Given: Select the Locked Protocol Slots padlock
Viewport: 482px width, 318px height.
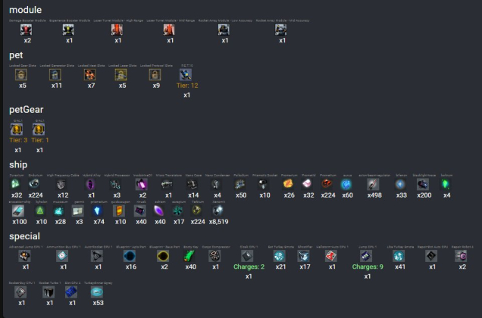Looking at the screenshot, I should pyautogui.click(x=156, y=75).
